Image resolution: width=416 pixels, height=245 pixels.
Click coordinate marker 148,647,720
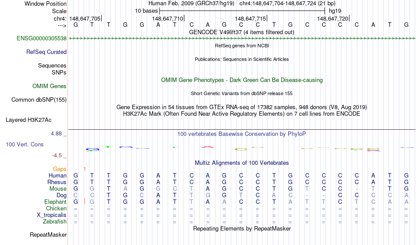(x=333, y=18)
